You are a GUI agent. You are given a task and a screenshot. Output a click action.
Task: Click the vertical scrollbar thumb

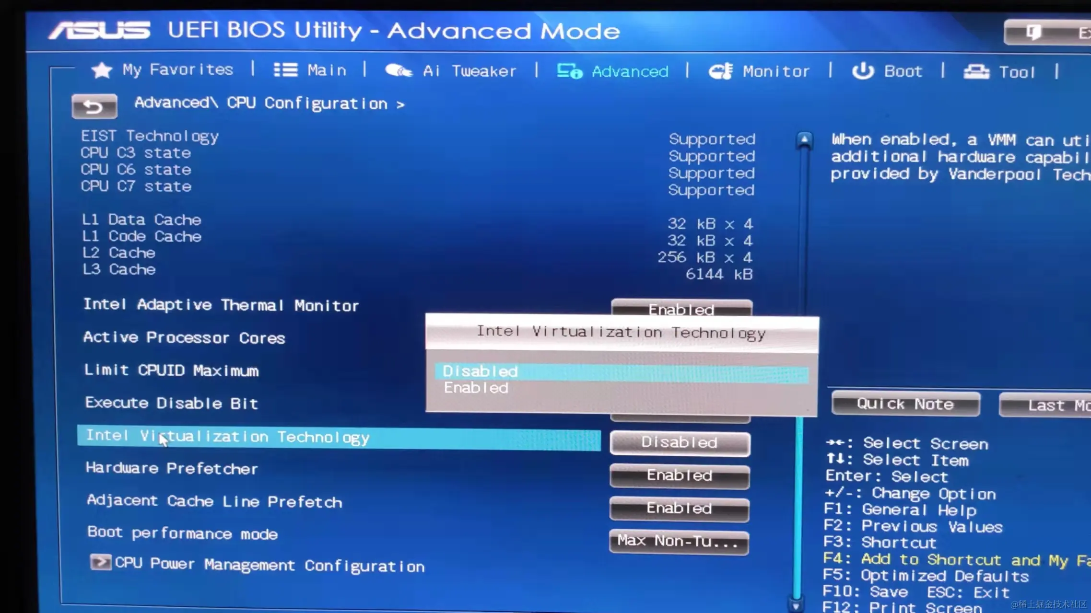pyautogui.click(x=798, y=508)
